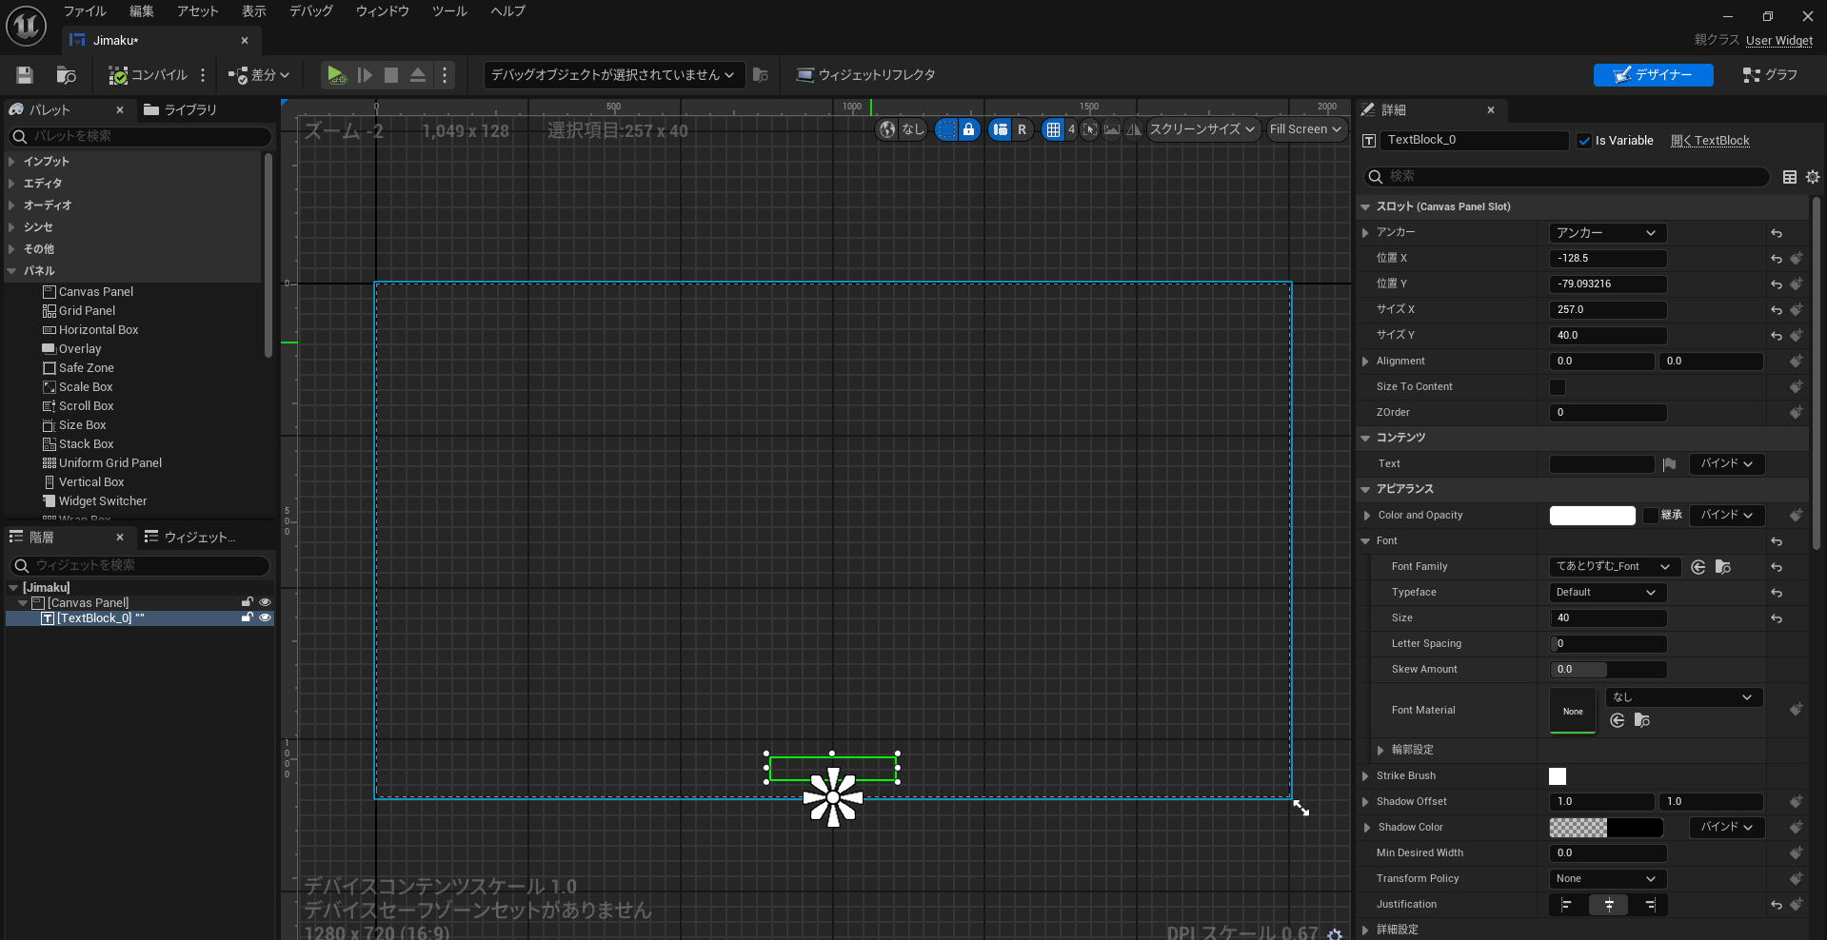1827x940 pixels.
Task: Click the zoom to fit icon
Action: click(1090, 129)
